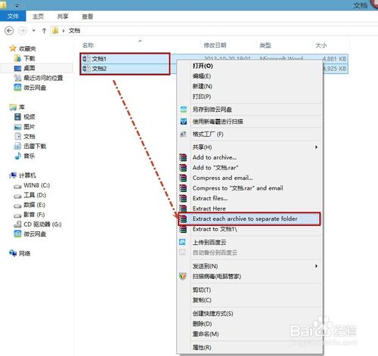Click 属性(R) at the menu bottom
The height and width of the screenshot is (356, 378).
point(202,348)
